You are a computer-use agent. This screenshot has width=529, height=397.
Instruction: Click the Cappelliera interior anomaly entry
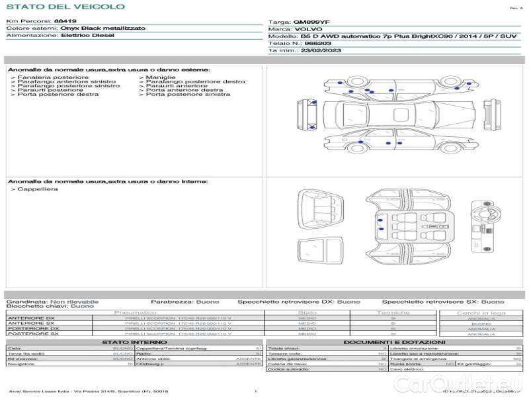click(x=34, y=189)
